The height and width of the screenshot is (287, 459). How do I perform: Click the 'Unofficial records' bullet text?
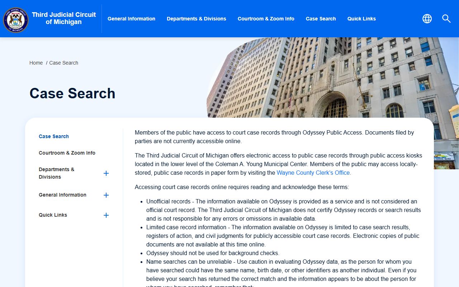(x=284, y=210)
